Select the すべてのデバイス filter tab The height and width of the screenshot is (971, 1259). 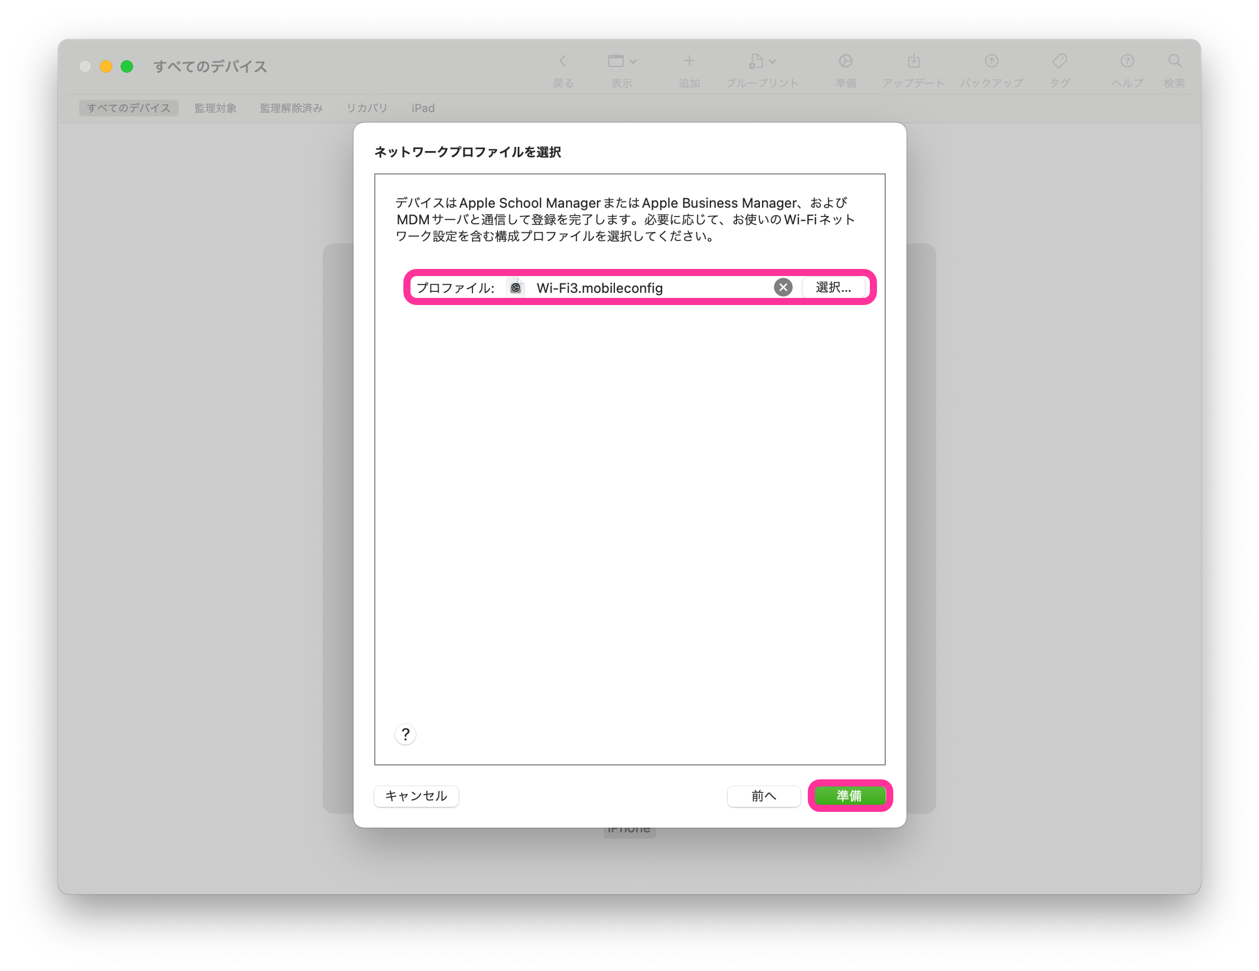tap(129, 108)
